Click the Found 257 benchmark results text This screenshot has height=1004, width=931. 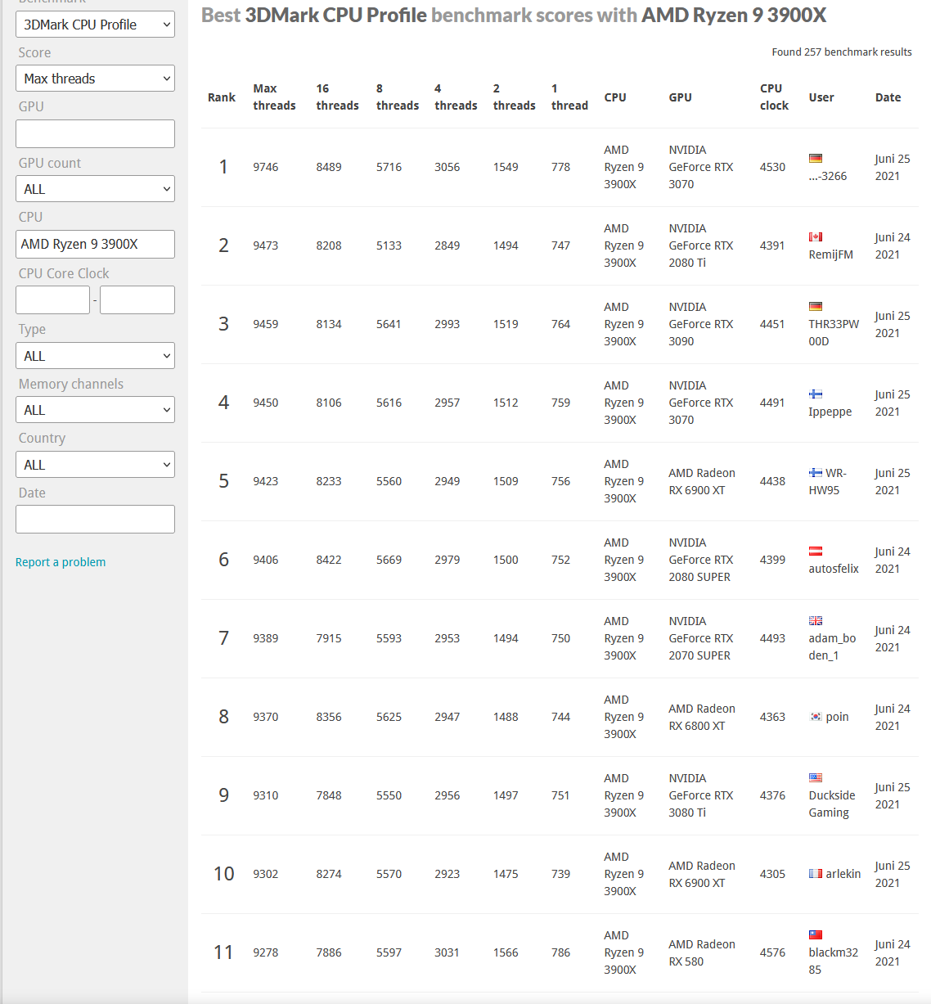coord(842,52)
